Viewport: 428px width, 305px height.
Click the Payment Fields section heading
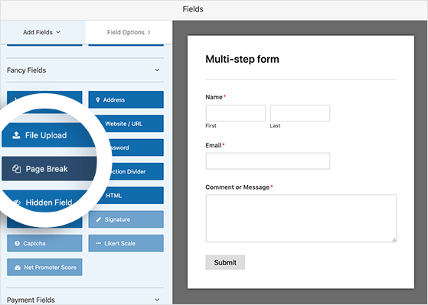coord(31,300)
